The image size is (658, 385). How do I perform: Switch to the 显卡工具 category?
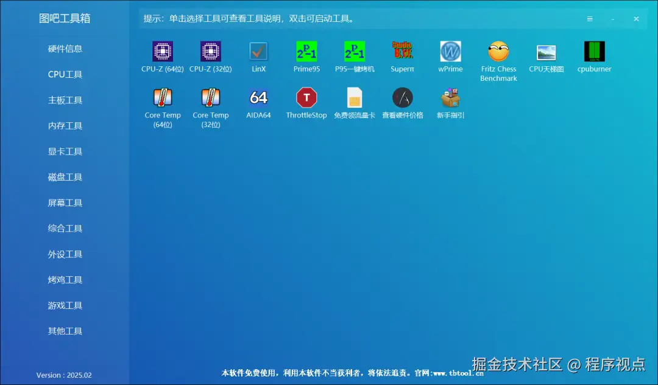click(x=65, y=151)
